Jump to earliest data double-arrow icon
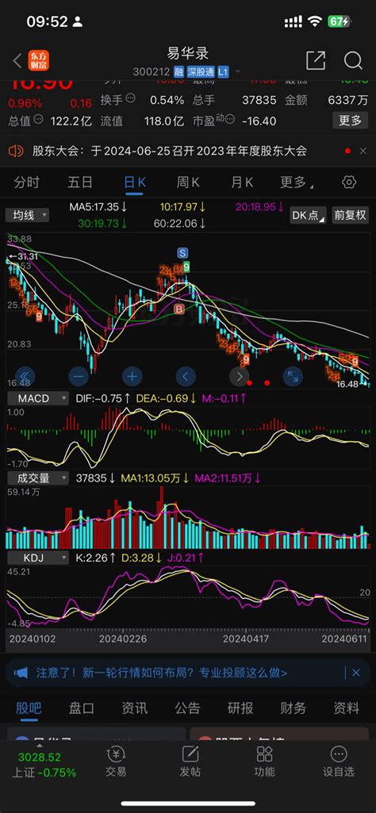 (25, 376)
